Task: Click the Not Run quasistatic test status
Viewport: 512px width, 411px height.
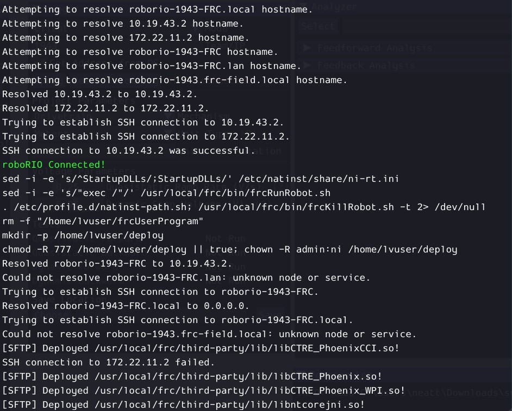Action: tap(226, 238)
